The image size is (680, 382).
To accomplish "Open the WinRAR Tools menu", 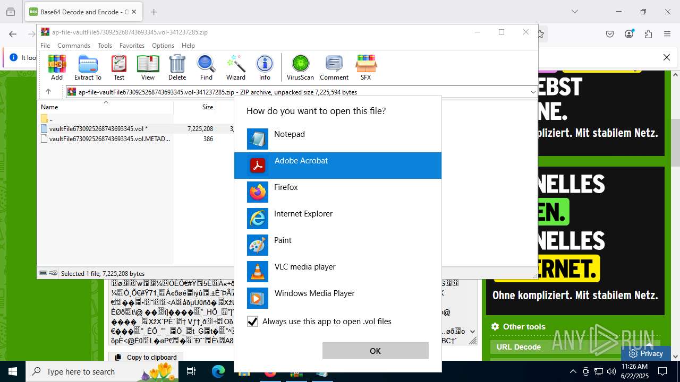I will pos(105,46).
